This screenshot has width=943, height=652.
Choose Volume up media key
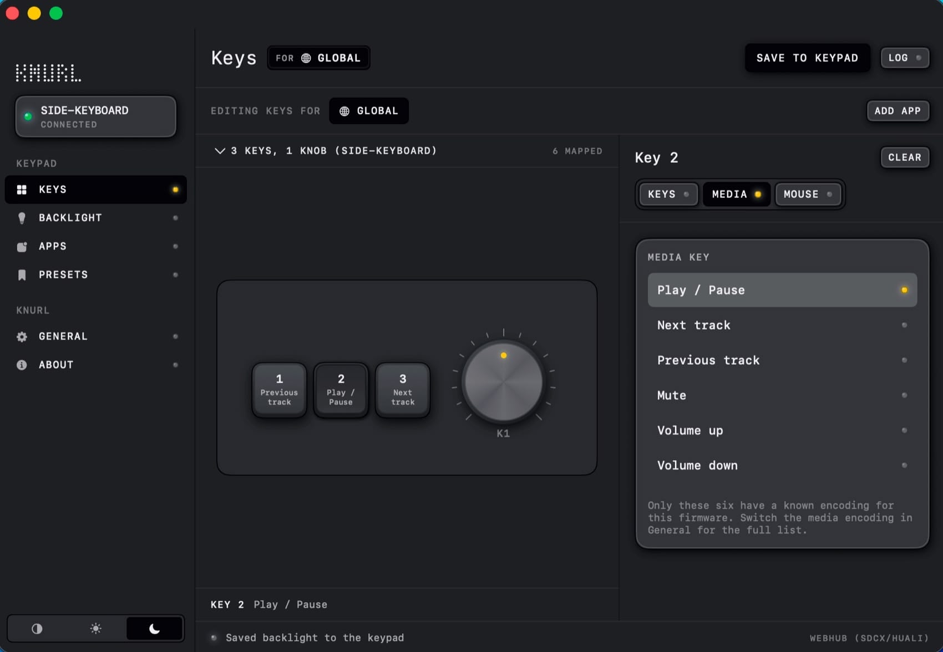click(782, 430)
